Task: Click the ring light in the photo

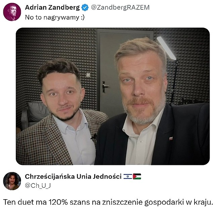Action: (x=166, y=48)
